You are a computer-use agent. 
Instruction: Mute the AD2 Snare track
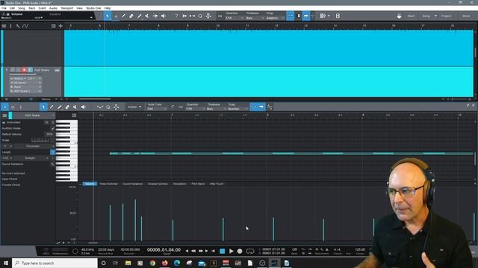pyautogui.click(x=13, y=70)
